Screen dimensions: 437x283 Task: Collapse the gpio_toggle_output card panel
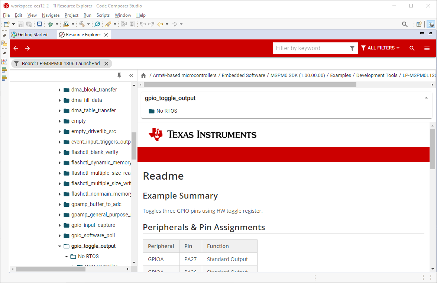tap(426, 98)
